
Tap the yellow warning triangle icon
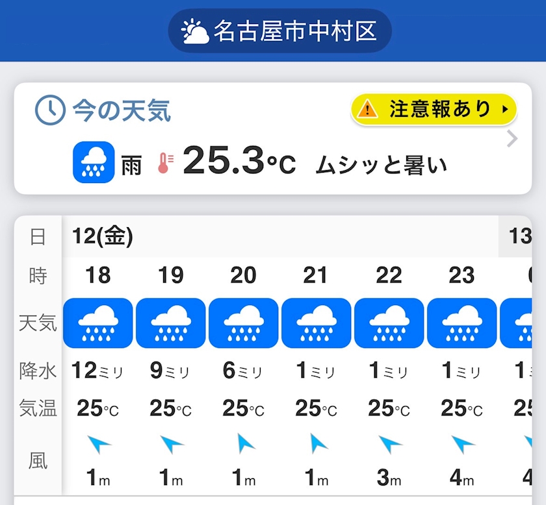point(367,109)
